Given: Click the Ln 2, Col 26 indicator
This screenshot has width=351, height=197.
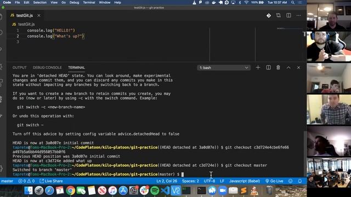Looking at the screenshot, I should (x=167, y=181).
